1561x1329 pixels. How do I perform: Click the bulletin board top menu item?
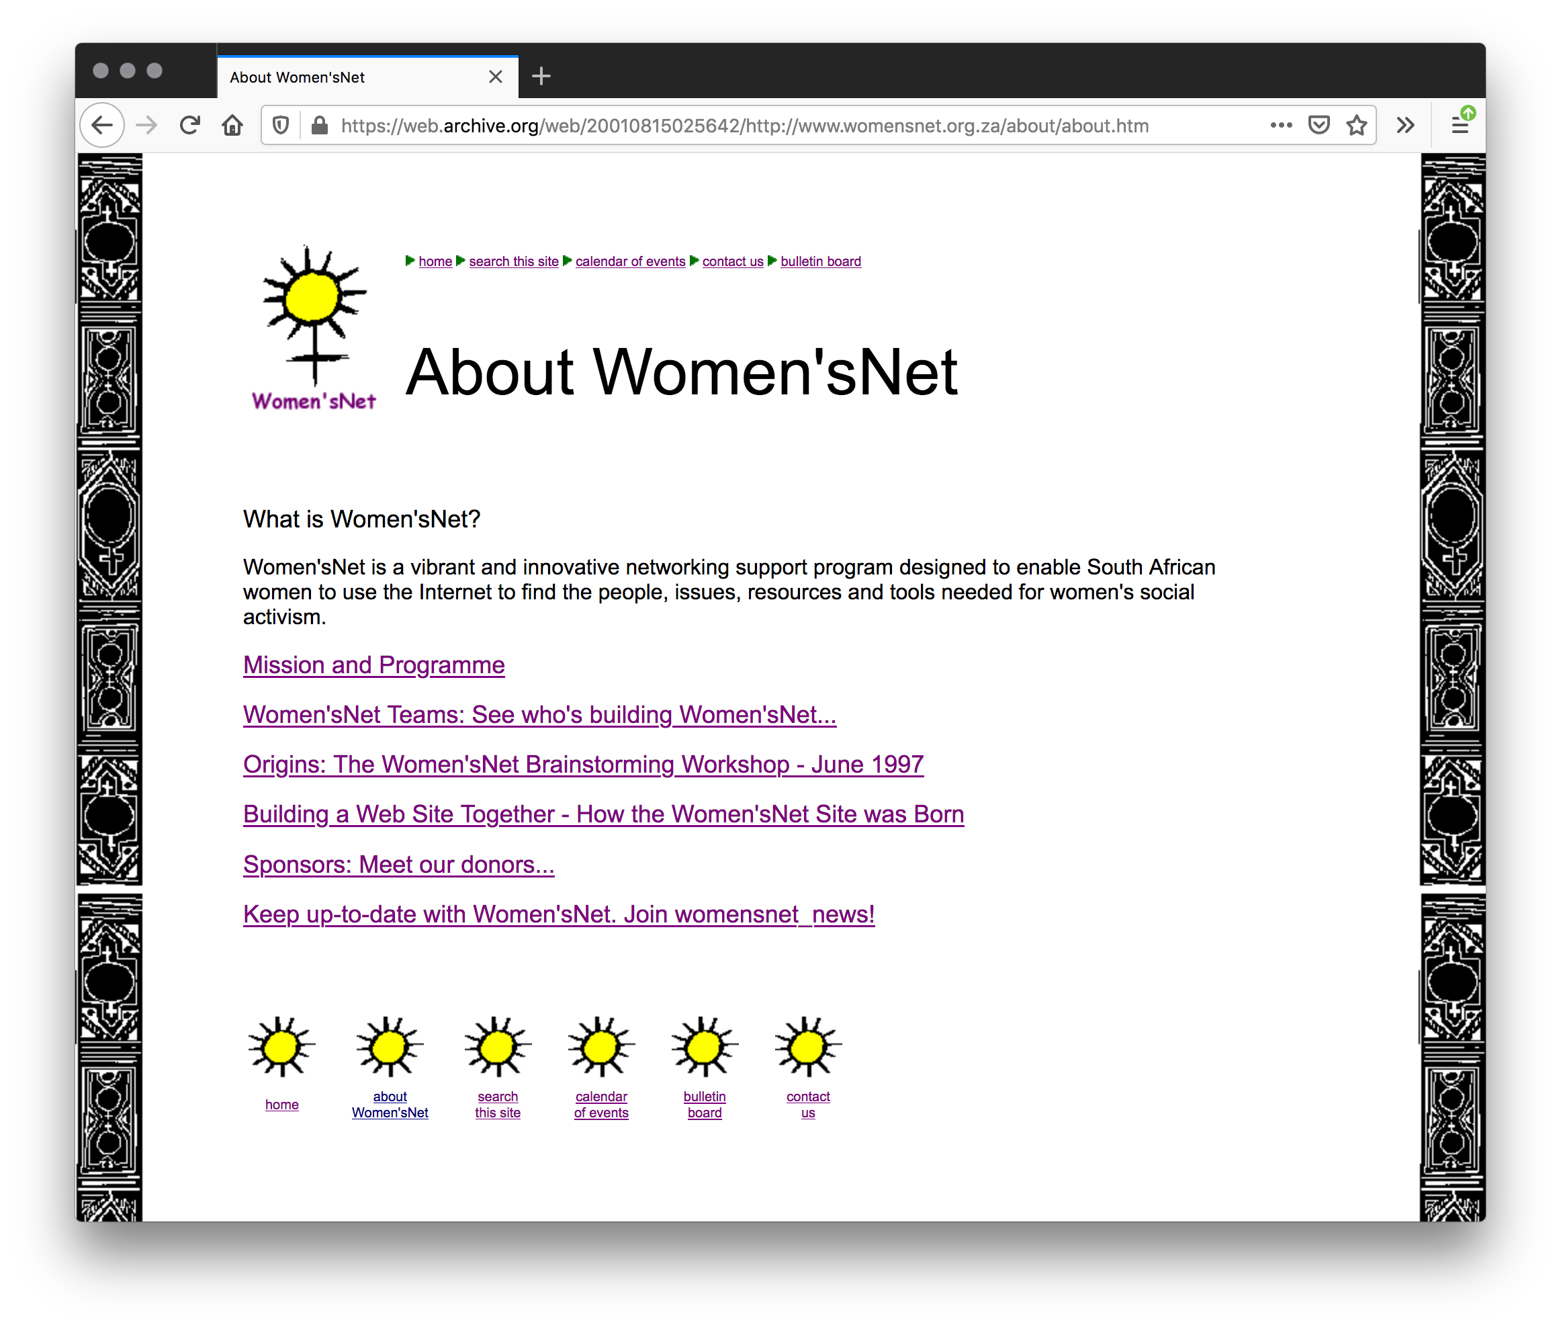(819, 261)
